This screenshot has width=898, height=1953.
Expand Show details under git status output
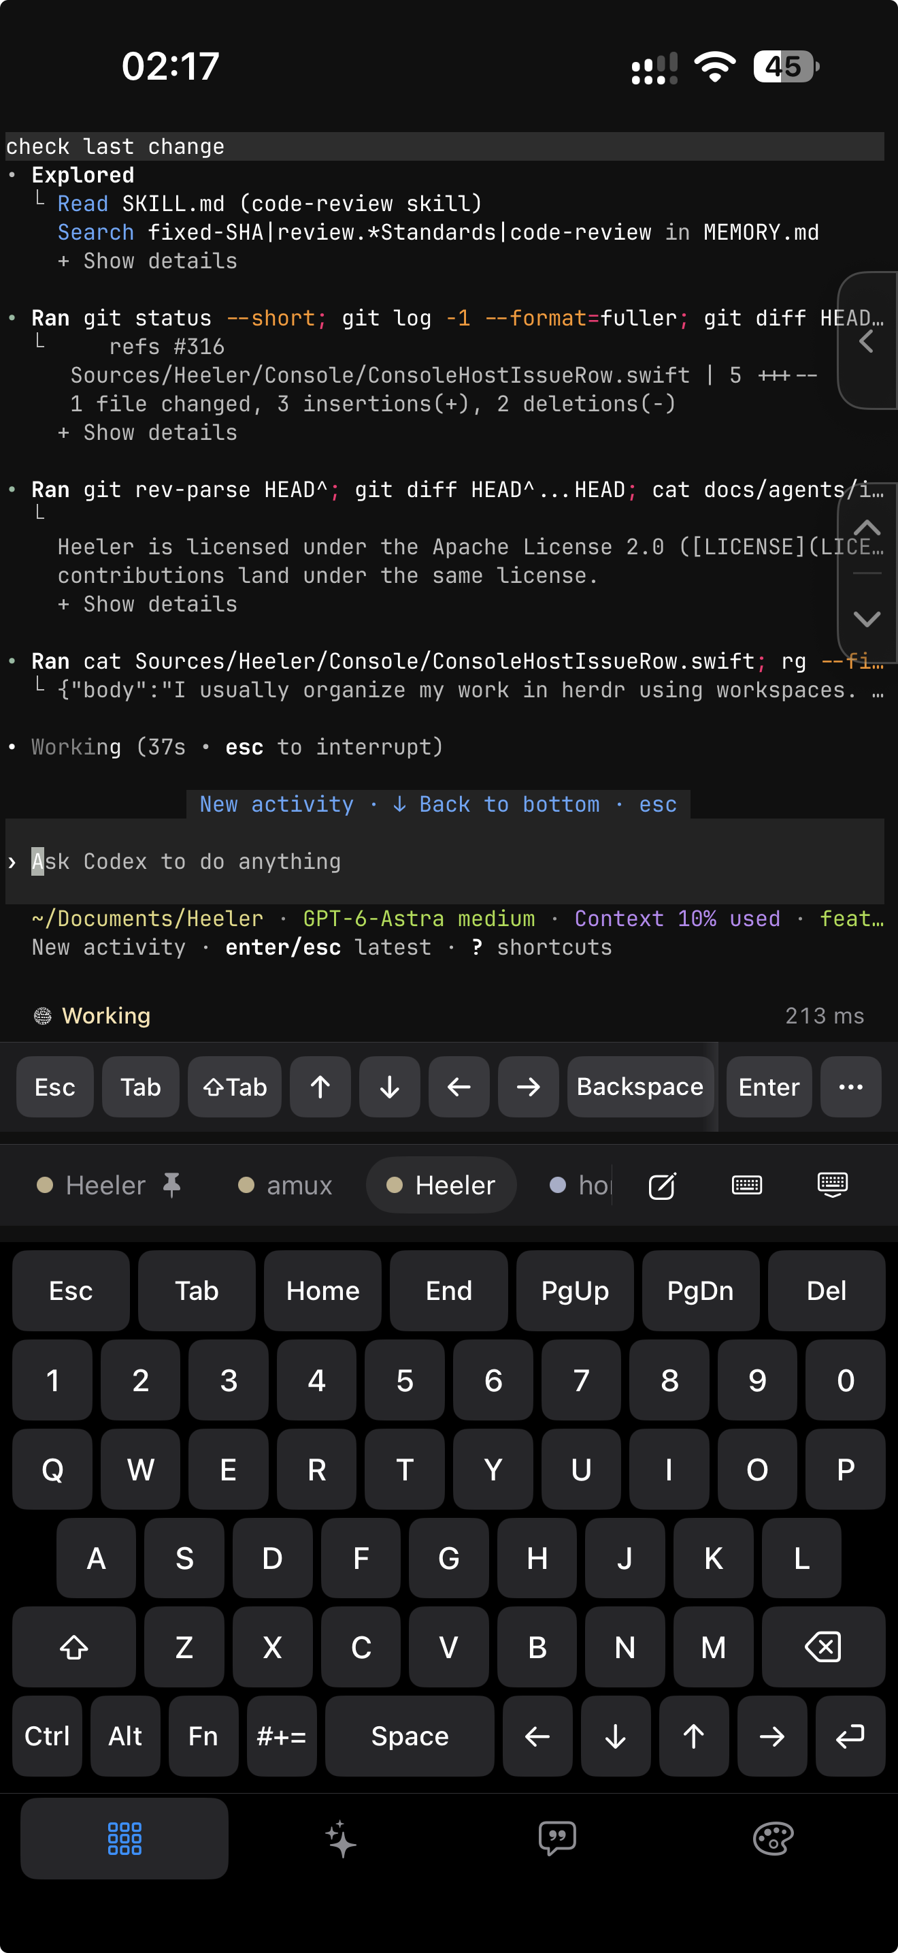click(148, 432)
